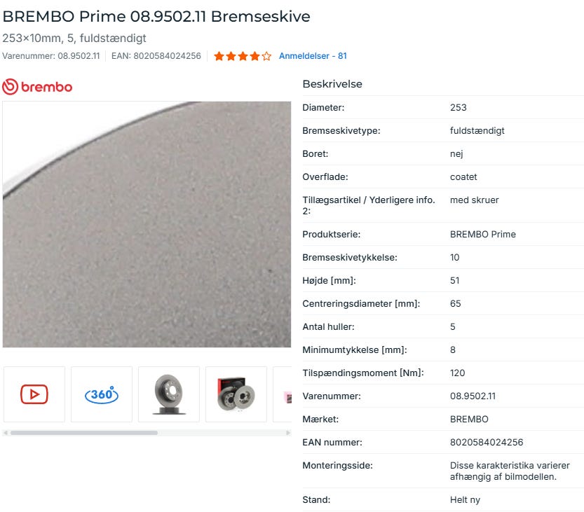Click the EAN 8020584024256 text in header

(x=156, y=56)
